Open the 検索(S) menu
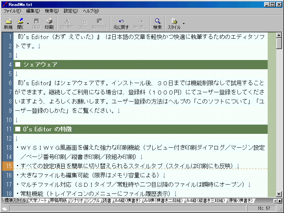 [x=52, y=11]
